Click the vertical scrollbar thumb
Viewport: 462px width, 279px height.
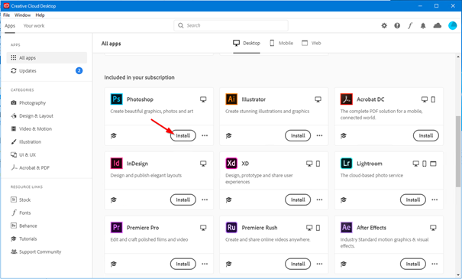pos(458,151)
